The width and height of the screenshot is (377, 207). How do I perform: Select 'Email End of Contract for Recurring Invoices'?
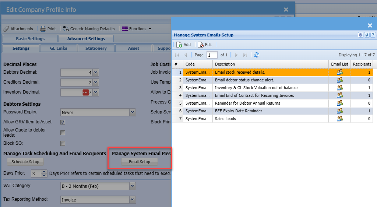coord(273,95)
